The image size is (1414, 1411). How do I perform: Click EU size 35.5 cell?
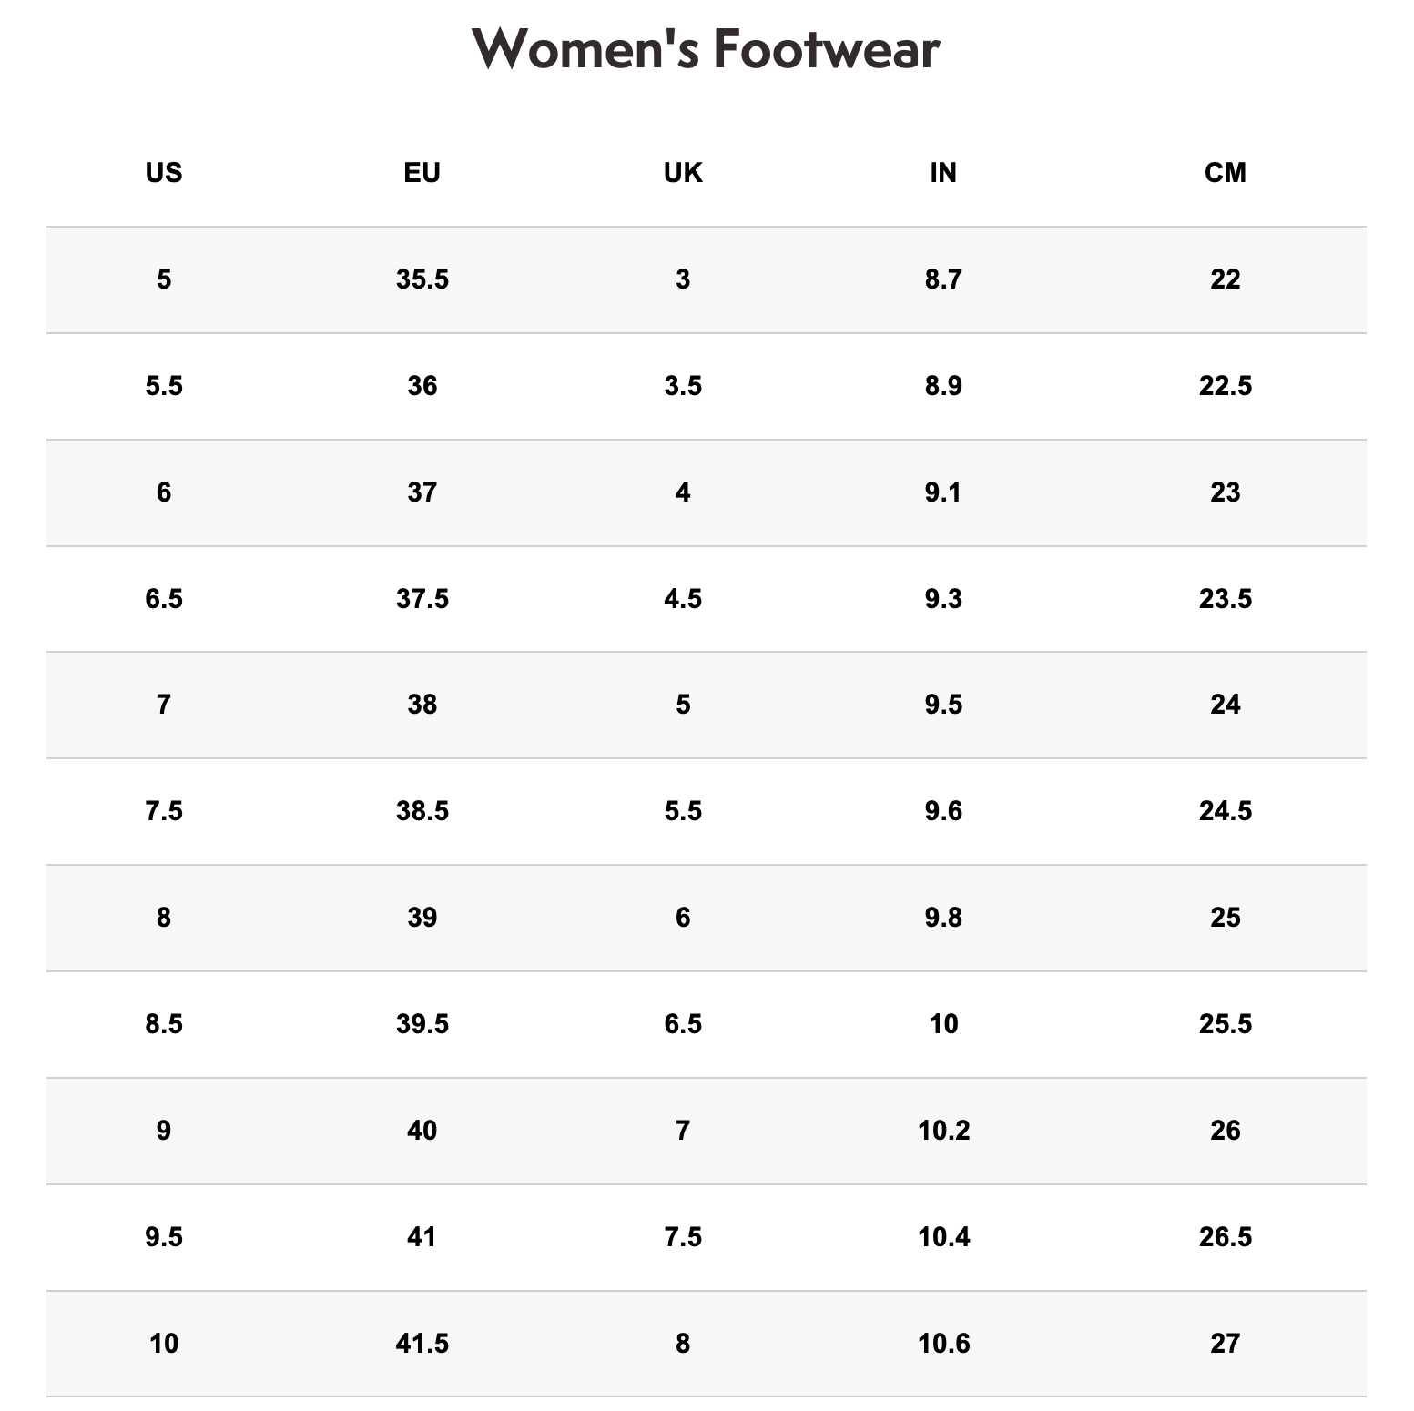click(x=422, y=279)
